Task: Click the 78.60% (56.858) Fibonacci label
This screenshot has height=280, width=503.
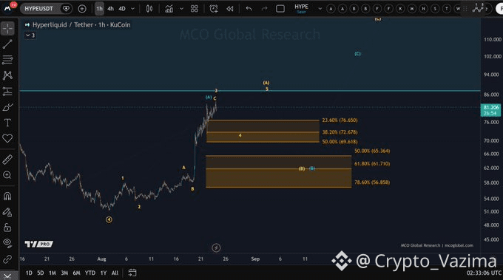Action: pos(372,182)
